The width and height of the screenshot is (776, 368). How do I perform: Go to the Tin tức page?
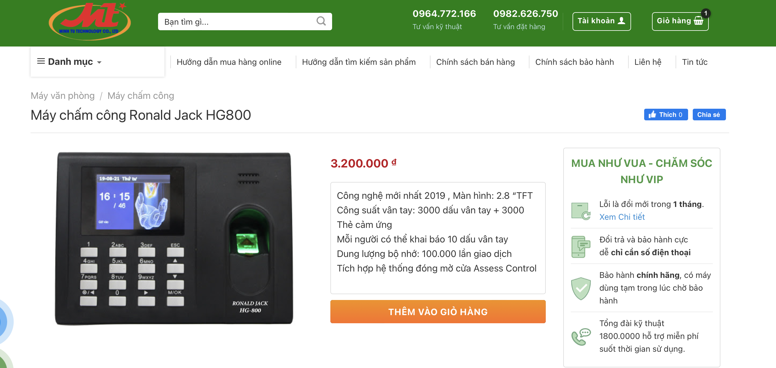pos(694,62)
